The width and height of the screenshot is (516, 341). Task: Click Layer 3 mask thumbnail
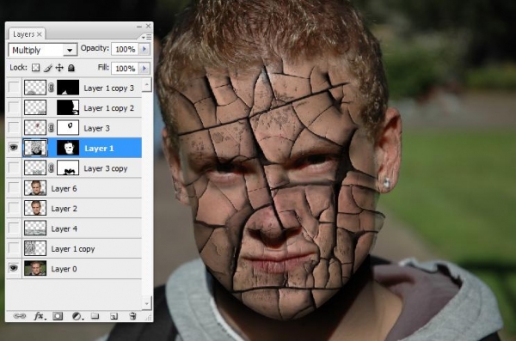pyautogui.click(x=68, y=128)
